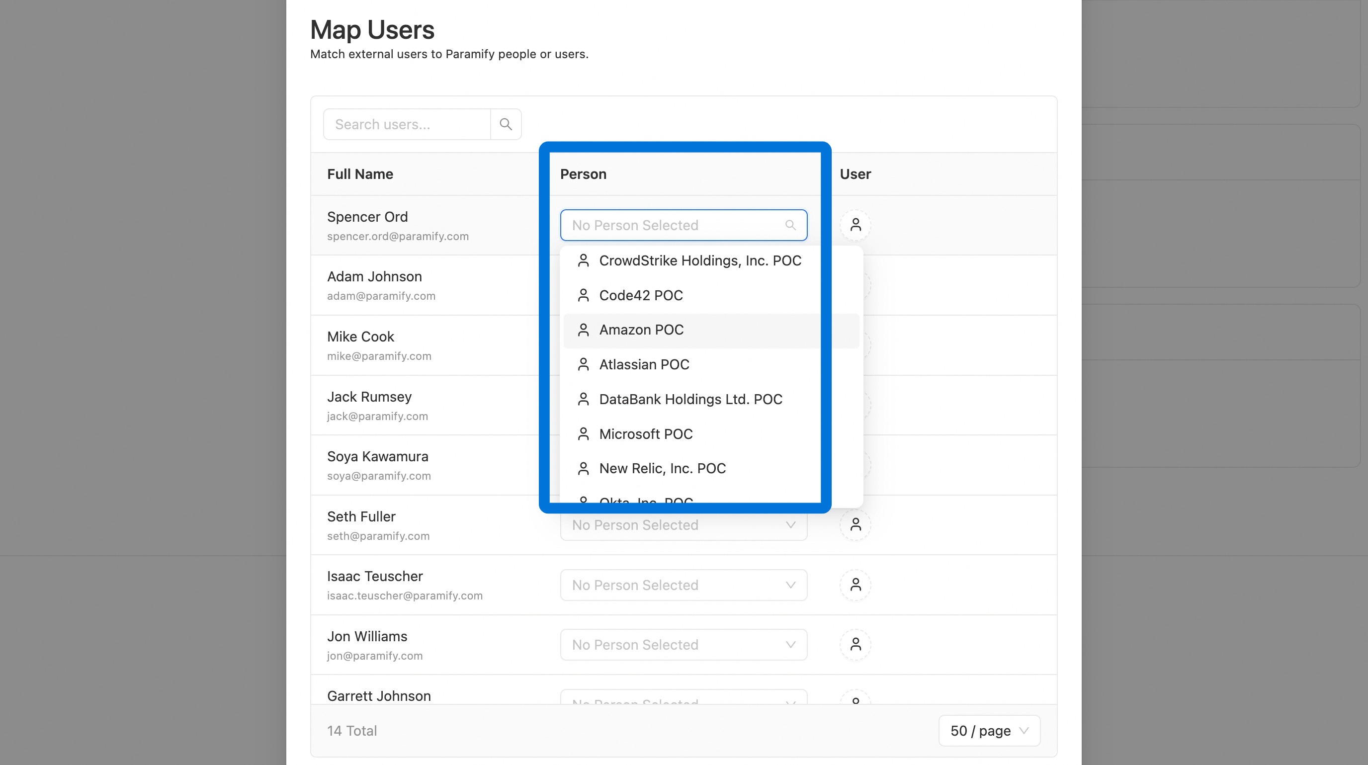Click the email seth@paramify.com
The width and height of the screenshot is (1368, 765).
pos(378,536)
